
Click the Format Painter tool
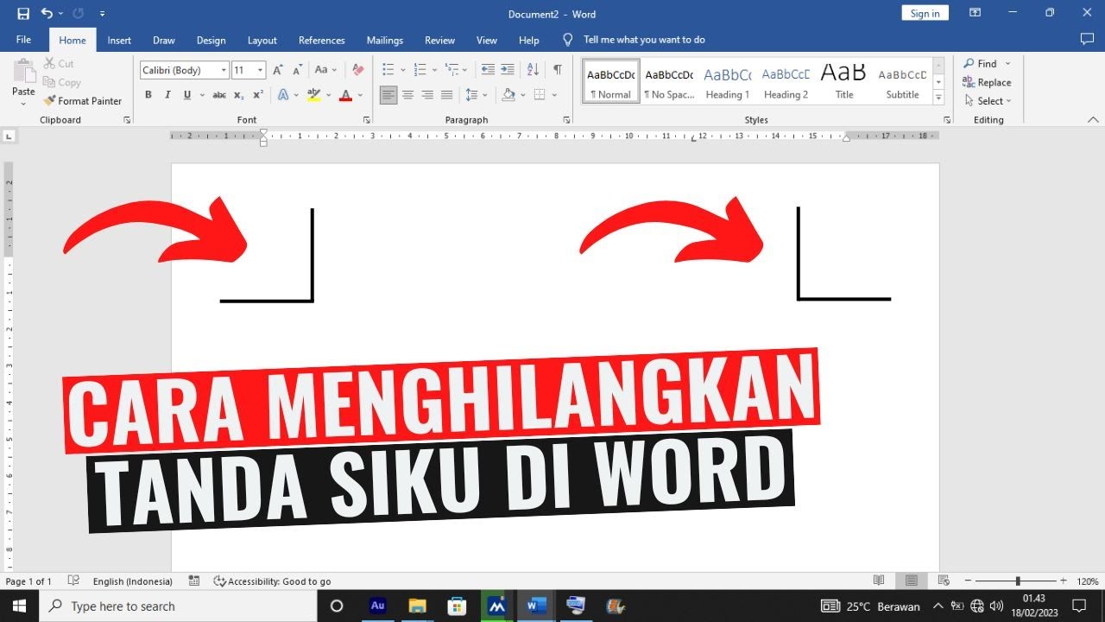[83, 101]
